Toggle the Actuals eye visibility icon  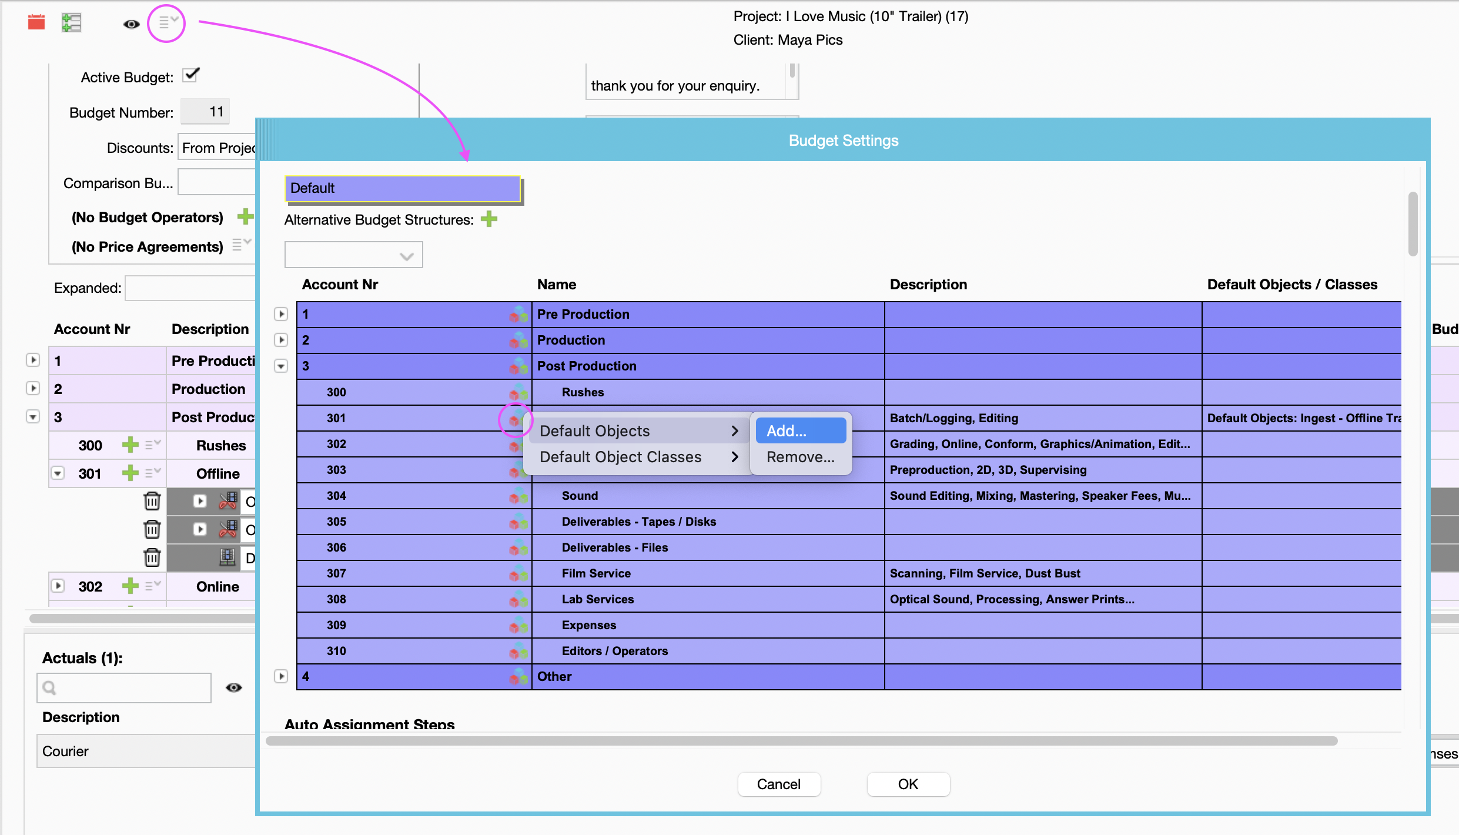pos(234,687)
